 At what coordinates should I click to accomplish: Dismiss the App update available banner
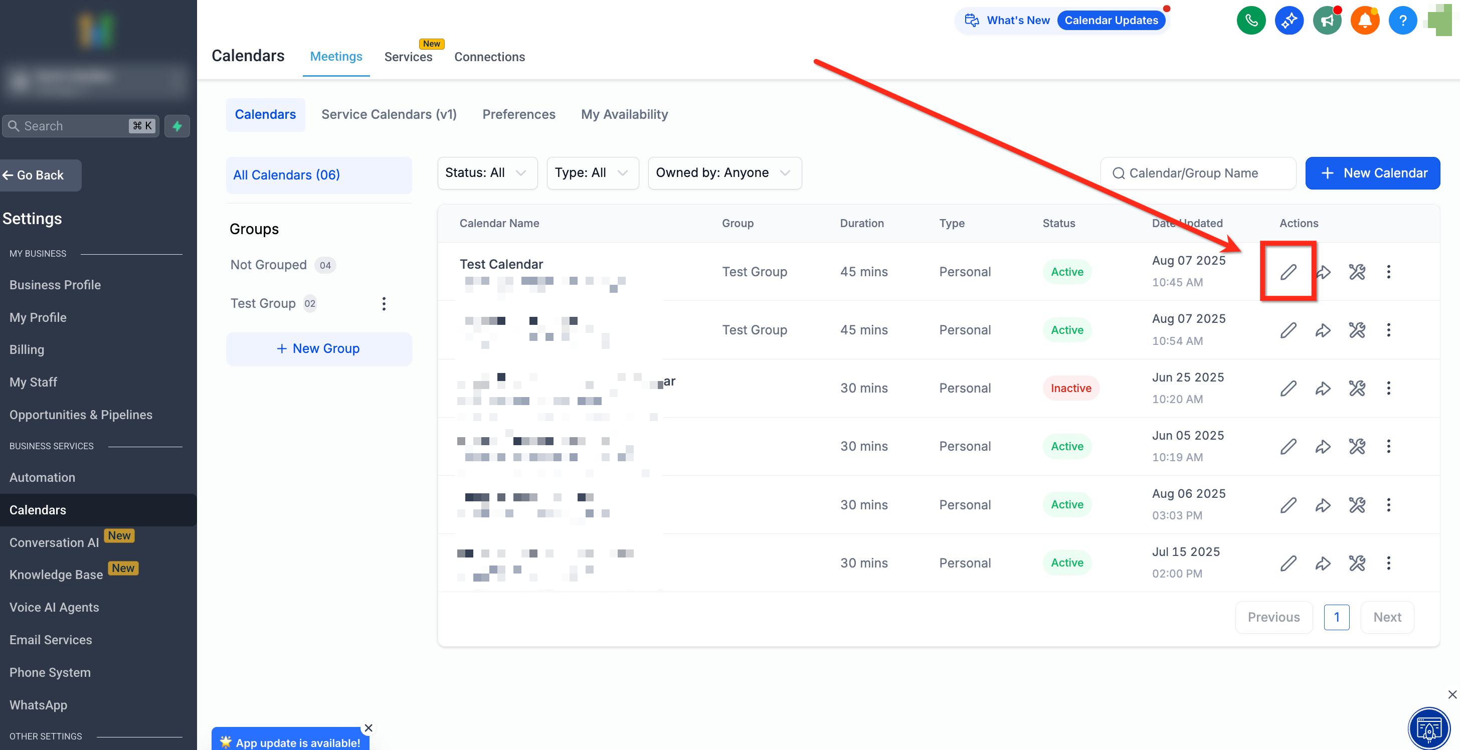(369, 728)
